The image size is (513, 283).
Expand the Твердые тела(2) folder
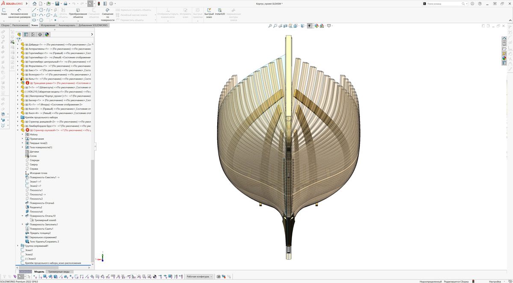tap(23, 143)
